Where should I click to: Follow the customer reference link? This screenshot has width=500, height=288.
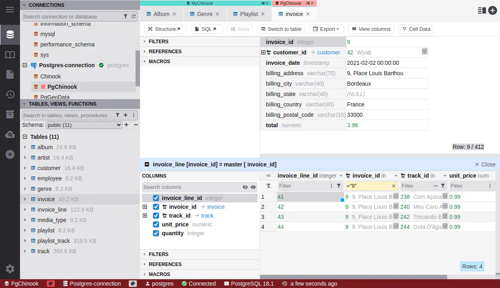(x=328, y=52)
